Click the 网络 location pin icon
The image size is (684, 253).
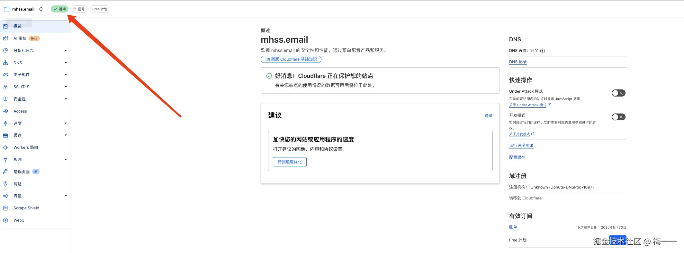tap(5, 184)
